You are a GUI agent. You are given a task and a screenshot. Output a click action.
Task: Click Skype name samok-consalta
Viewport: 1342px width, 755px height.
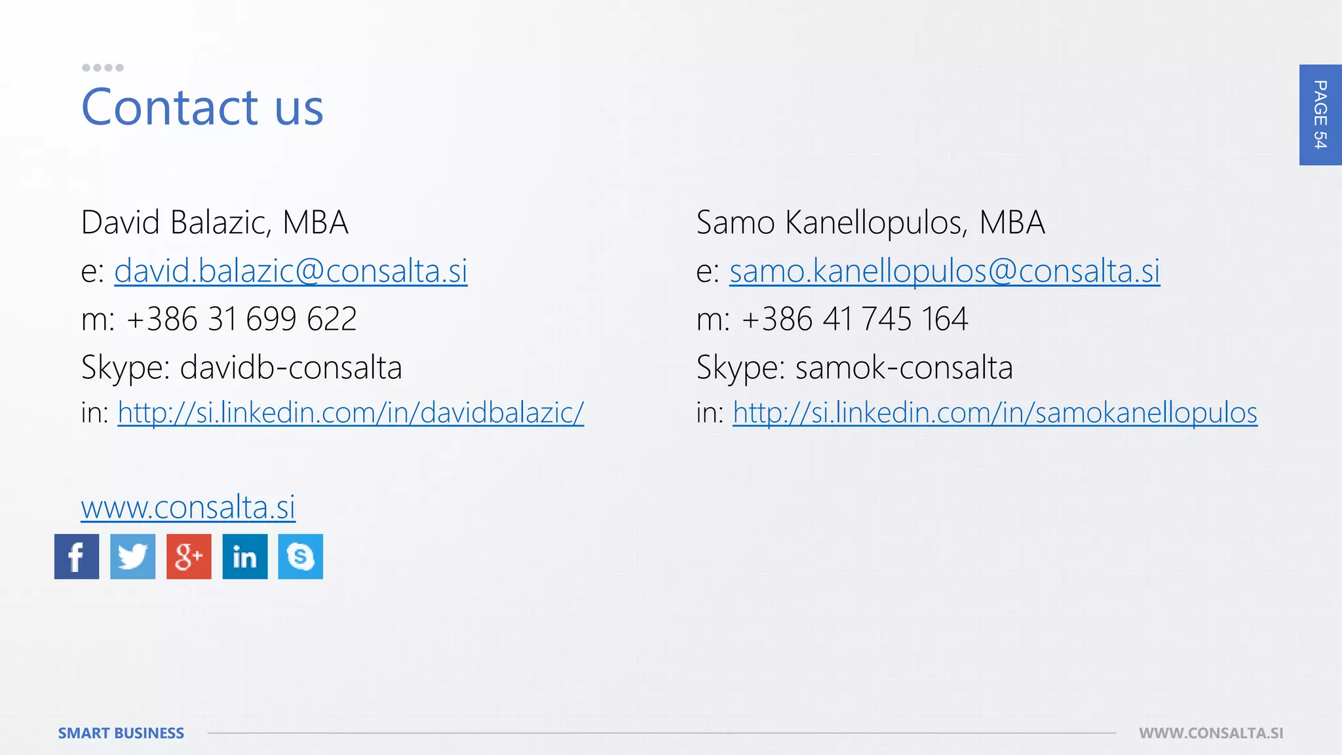pyautogui.click(x=904, y=367)
